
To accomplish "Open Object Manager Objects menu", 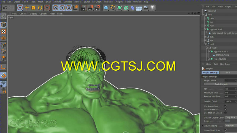I will [229, 7].
